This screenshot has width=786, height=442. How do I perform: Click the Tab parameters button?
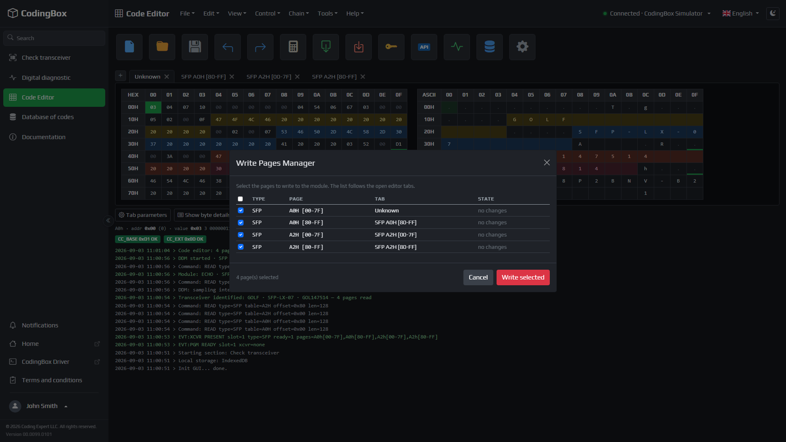[x=143, y=215]
